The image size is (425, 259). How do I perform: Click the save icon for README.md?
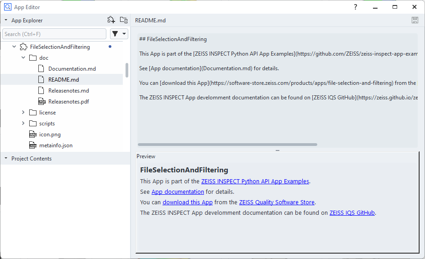coord(415,20)
